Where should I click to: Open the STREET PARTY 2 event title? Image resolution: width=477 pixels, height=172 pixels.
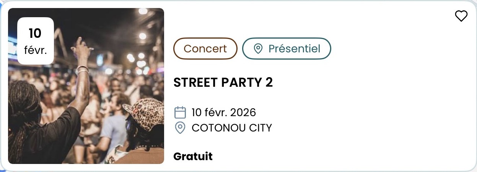click(x=223, y=83)
